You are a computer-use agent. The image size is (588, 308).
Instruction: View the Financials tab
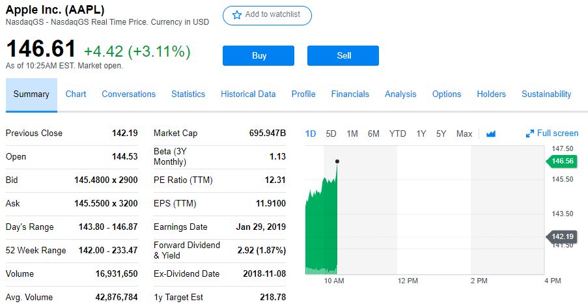point(350,94)
